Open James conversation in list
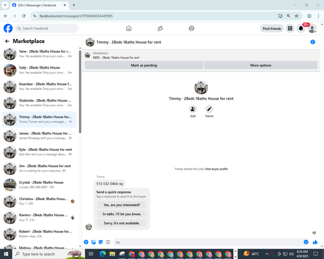 tap(39, 136)
